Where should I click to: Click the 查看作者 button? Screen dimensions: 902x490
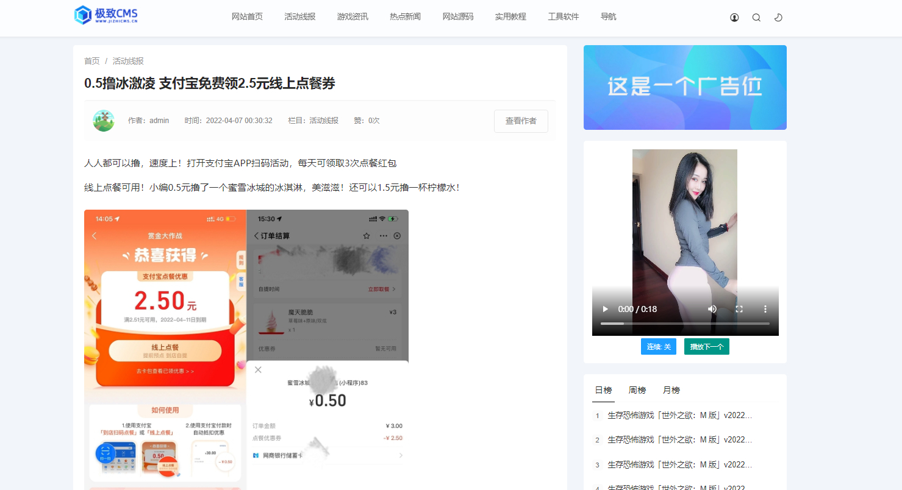tap(521, 121)
